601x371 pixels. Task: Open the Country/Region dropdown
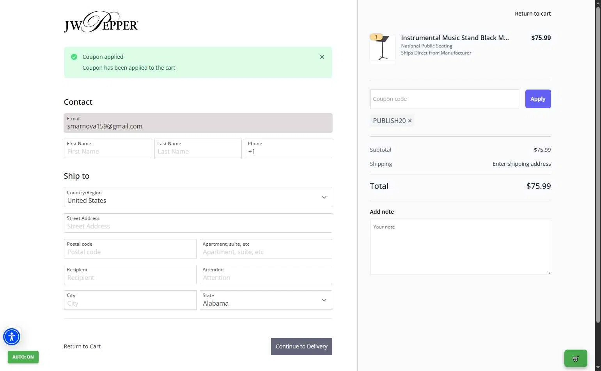tap(198, 197)
